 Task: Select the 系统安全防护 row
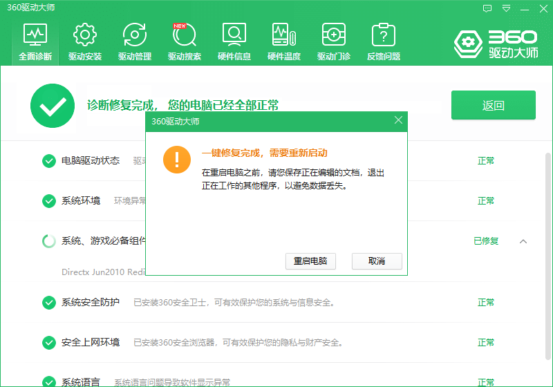276,303
